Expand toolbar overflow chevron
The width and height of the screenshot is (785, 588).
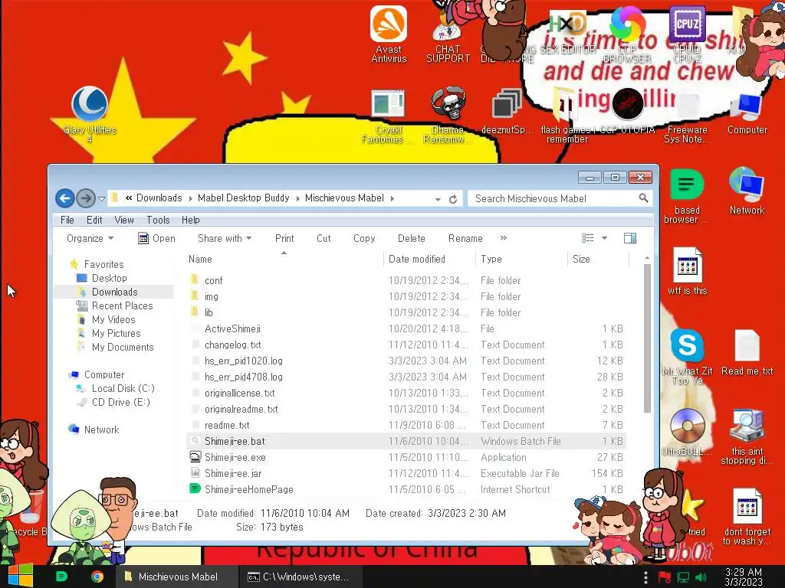pyautogui.click(x=503, y=238)
